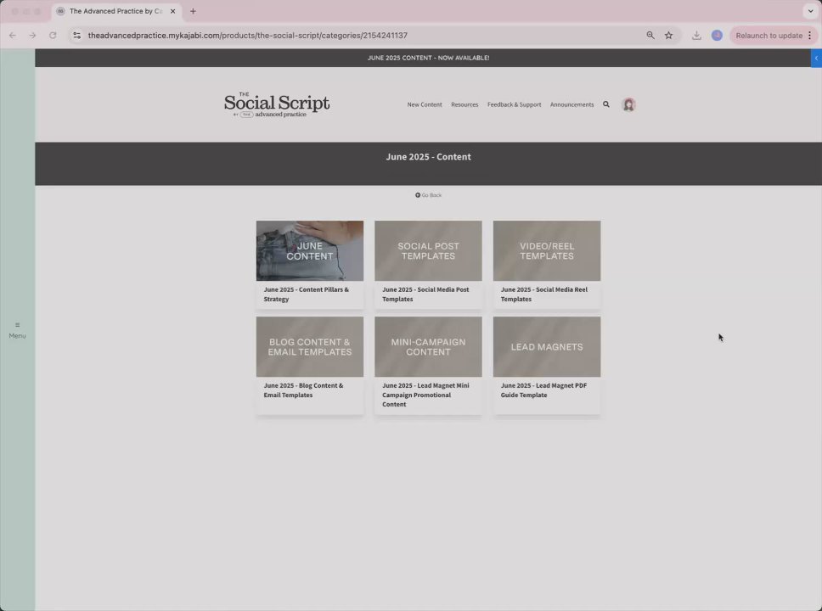Bookmark this page with the star icon
This screenshot has height=611, width=822.
tap(668, 36)
